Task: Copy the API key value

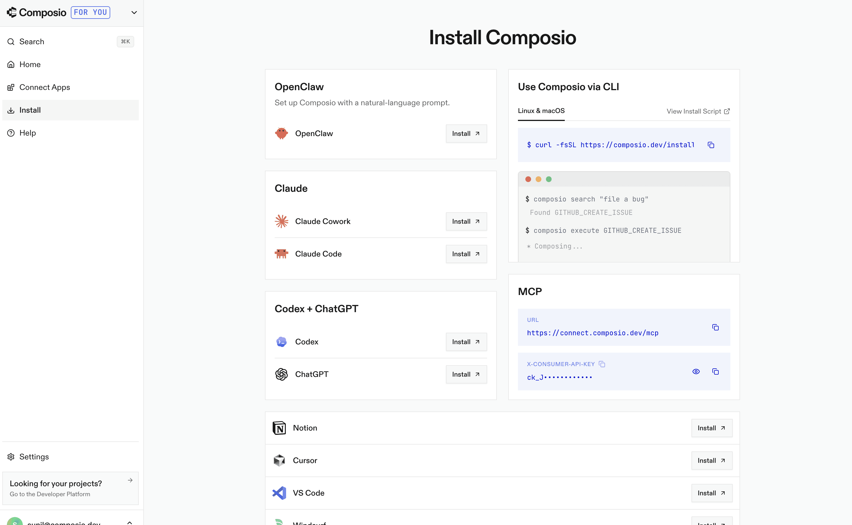Action: pos(715,371)
